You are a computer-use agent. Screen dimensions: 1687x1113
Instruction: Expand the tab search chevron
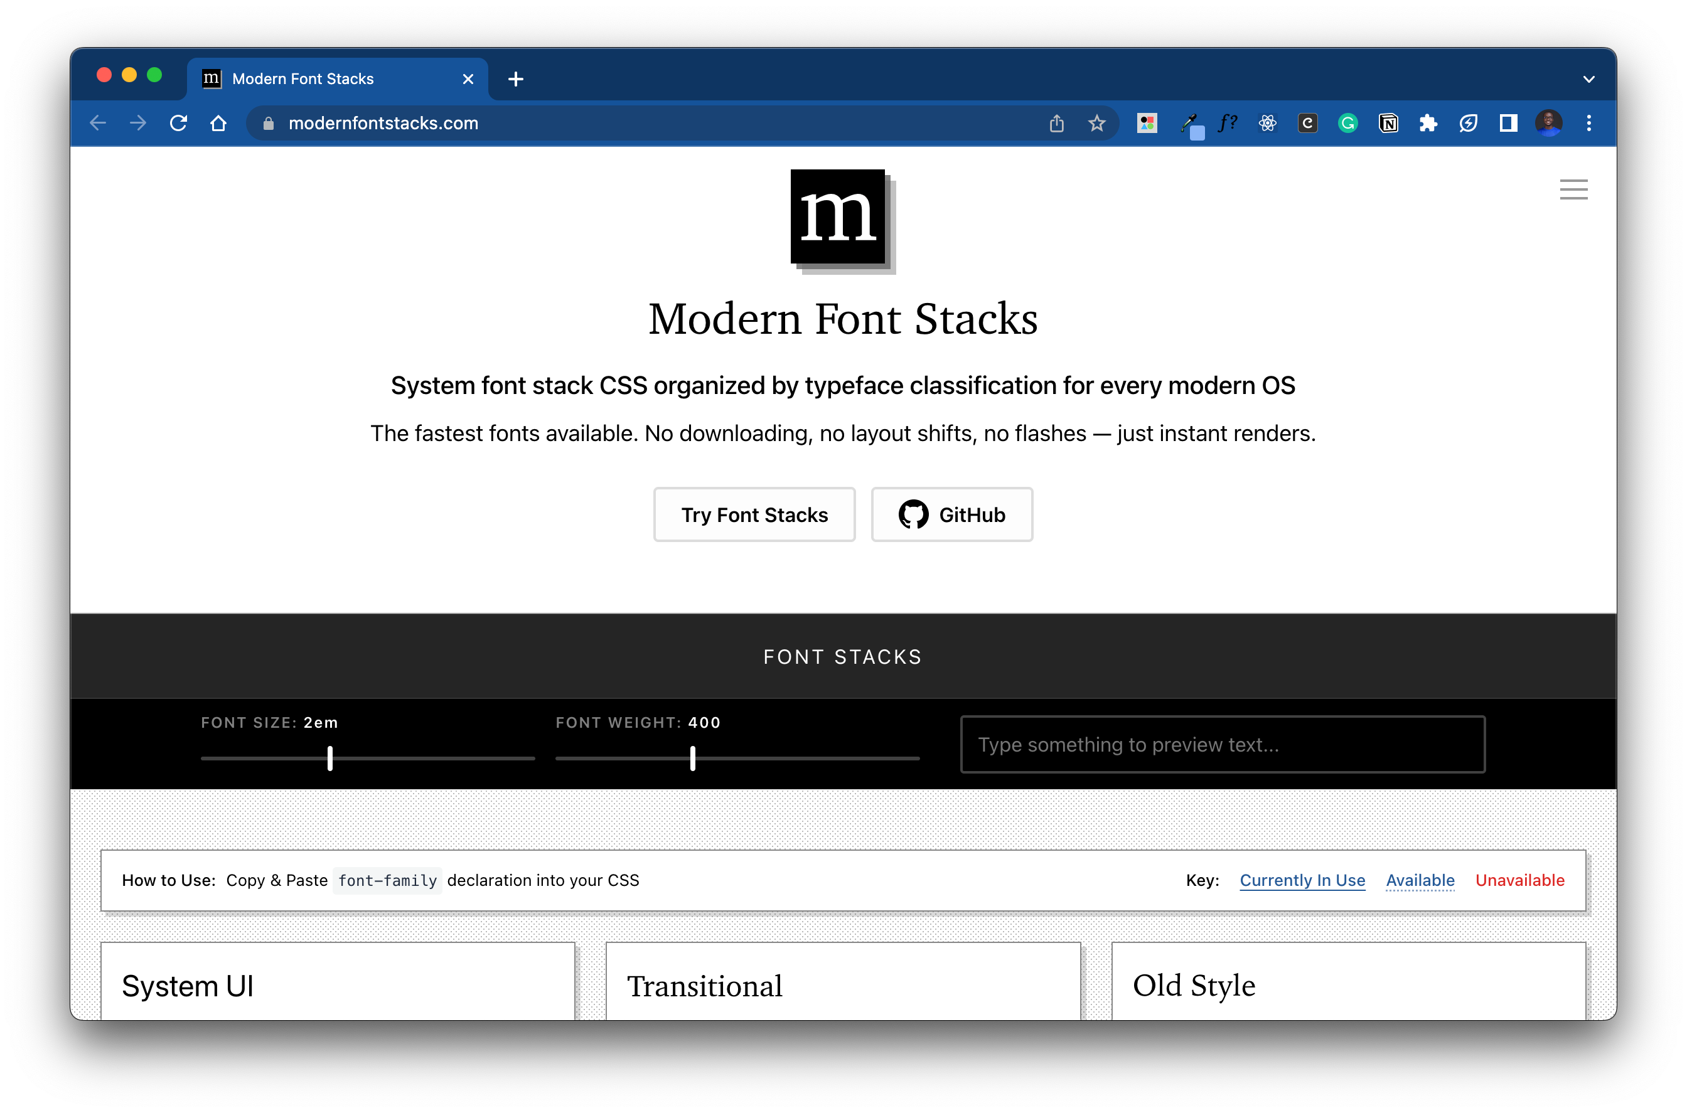1588,79
